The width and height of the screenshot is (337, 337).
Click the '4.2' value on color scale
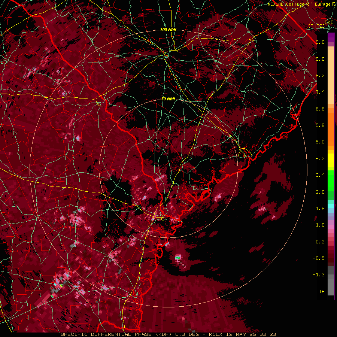pos(320,159)
